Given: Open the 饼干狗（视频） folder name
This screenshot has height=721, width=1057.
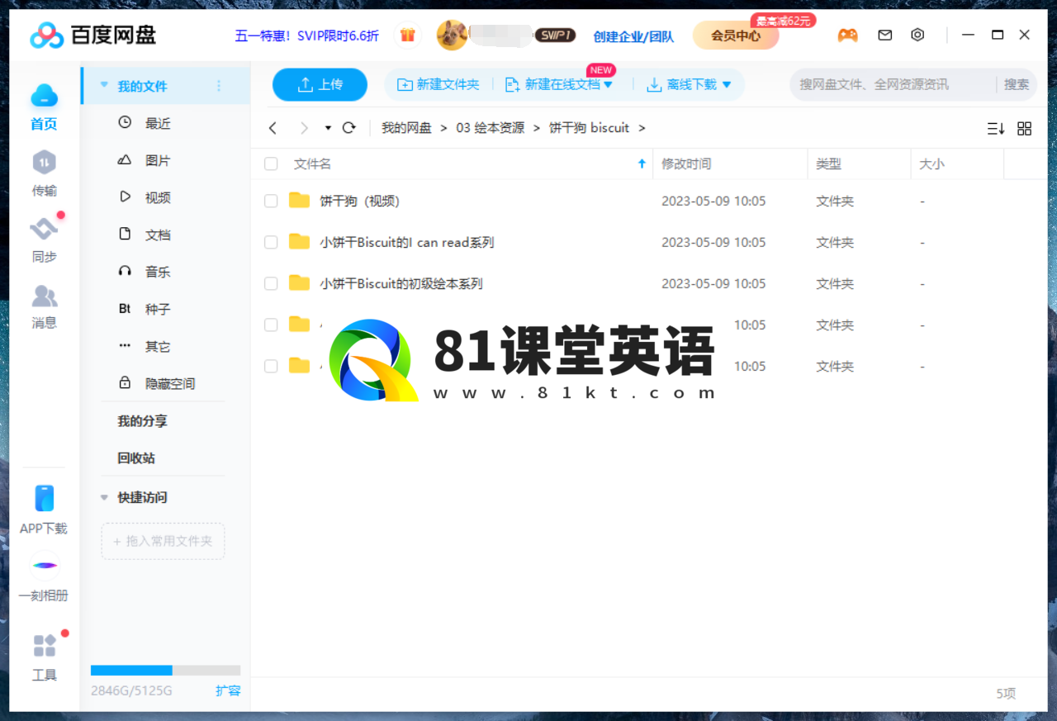Looking at the screenshot, I should tap(360, 201).
